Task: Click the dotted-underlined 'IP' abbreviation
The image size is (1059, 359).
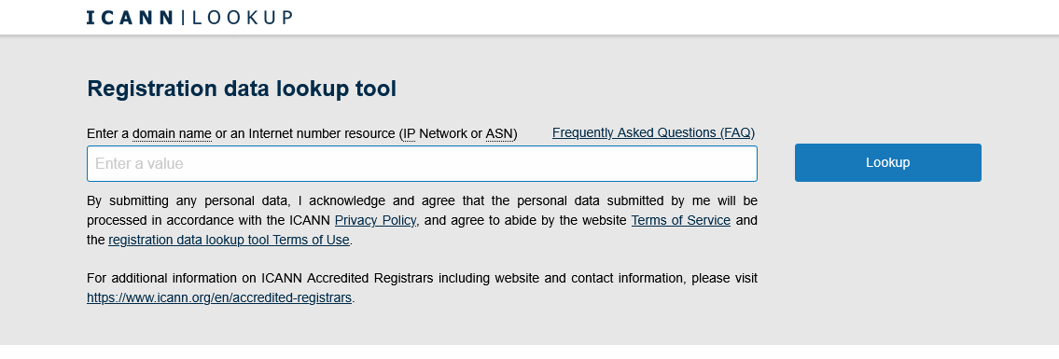Action: coord(410,133)
